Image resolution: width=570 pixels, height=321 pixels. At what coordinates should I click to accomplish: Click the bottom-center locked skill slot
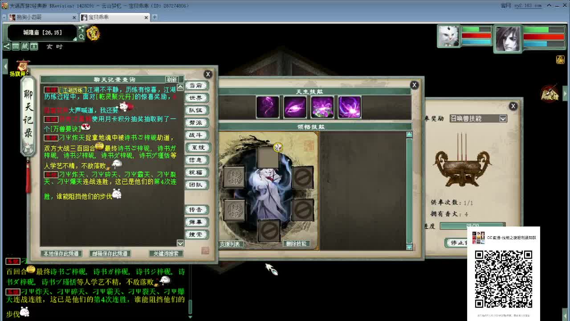269,231
